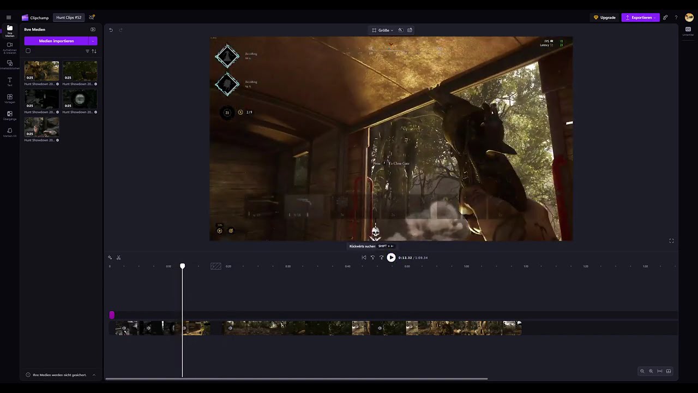Mute the clip under the playhead
The height and width of the screenshot is (393, 698).
(x=184, y=328)
